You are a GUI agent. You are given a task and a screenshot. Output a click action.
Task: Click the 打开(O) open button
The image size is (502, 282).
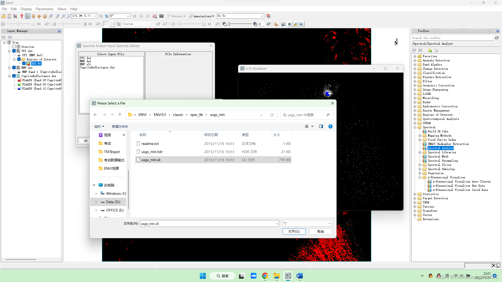(294, 232)
